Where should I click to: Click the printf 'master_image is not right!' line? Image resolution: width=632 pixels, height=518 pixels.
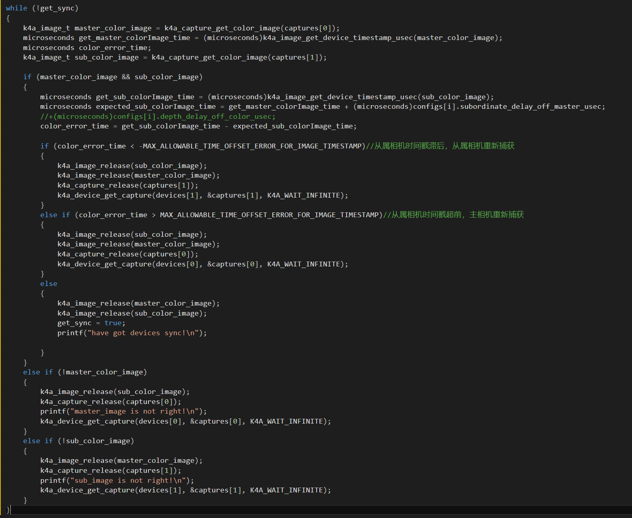pyautogui.click(x=124, y=411)
